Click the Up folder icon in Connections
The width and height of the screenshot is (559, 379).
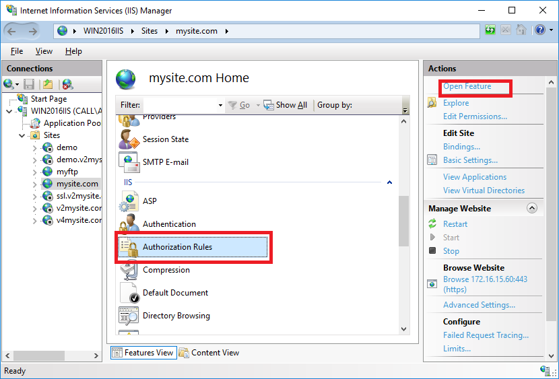(48, 84)
